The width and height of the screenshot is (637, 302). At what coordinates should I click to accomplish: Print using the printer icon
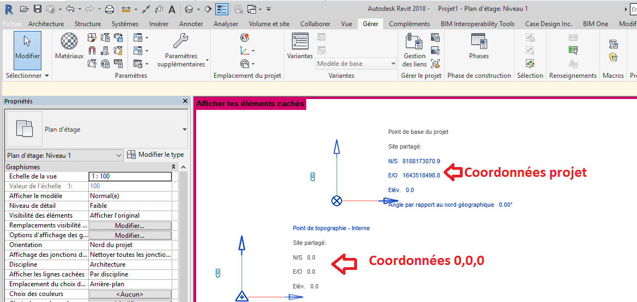point(110,9)
